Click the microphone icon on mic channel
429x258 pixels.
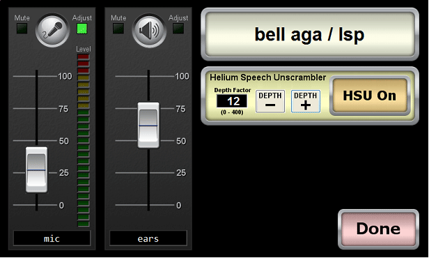pos(52,30)
